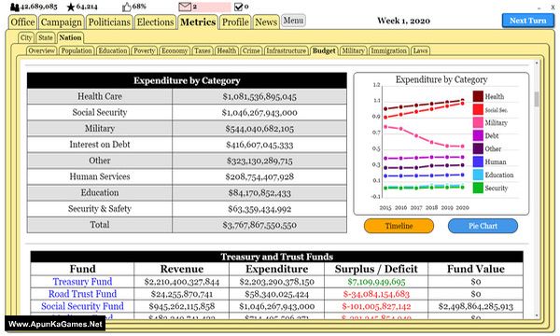The image size is (560, 336).
Task: Click the Military legend pink swatch
Action: tap(478, 122)
